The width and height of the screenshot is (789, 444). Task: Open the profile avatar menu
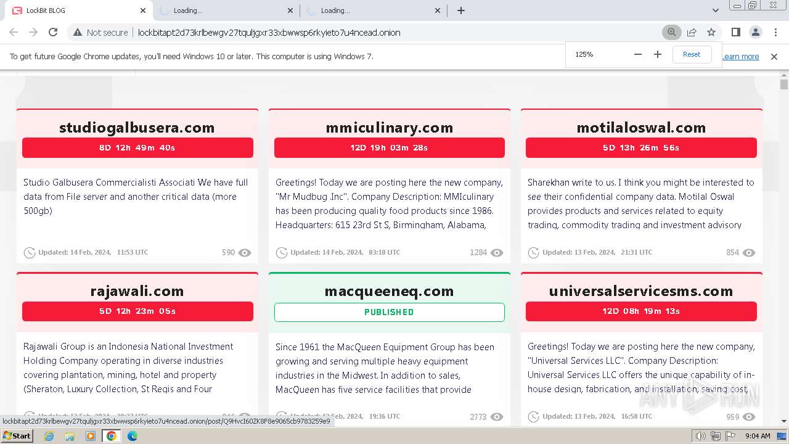(x=756, y=33)
